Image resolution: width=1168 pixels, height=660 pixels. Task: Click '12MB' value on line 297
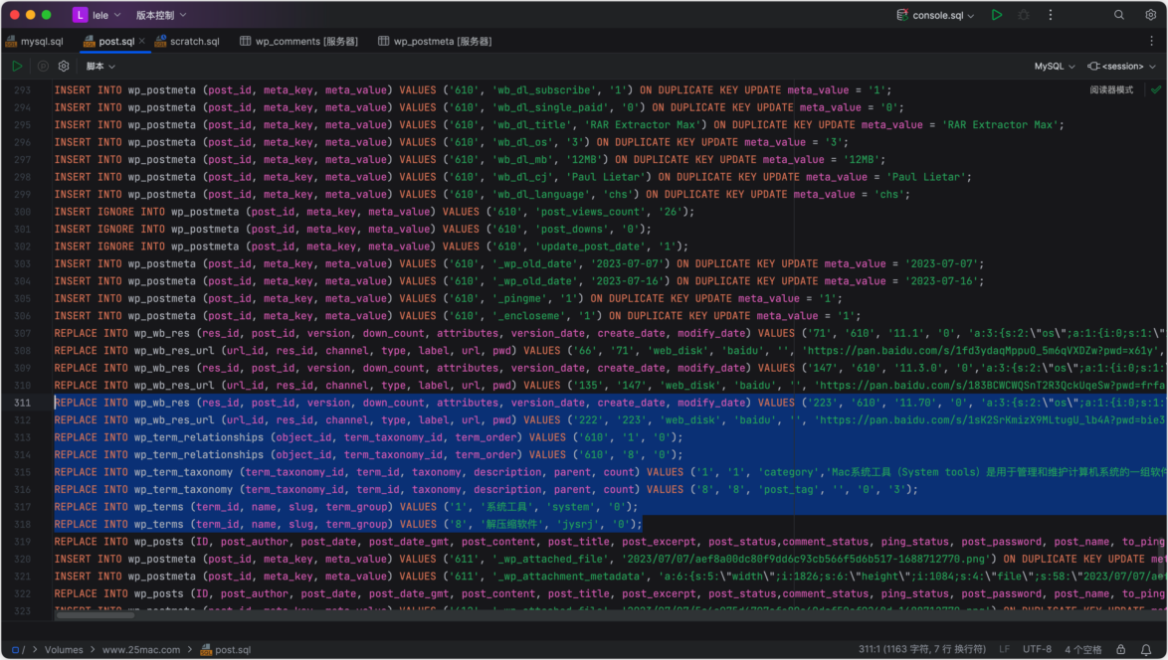(x=585, y=159)
